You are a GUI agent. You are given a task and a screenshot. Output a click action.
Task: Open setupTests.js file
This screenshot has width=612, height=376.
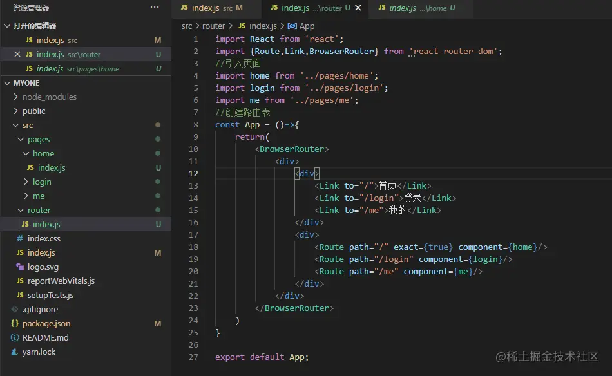click(86, 296)
